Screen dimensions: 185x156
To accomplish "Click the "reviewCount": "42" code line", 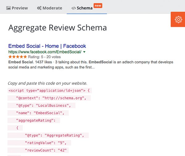I will pos(38,150).
